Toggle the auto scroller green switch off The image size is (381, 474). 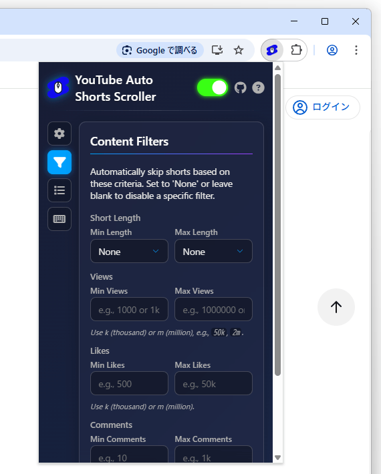click(x=213, y=88)
